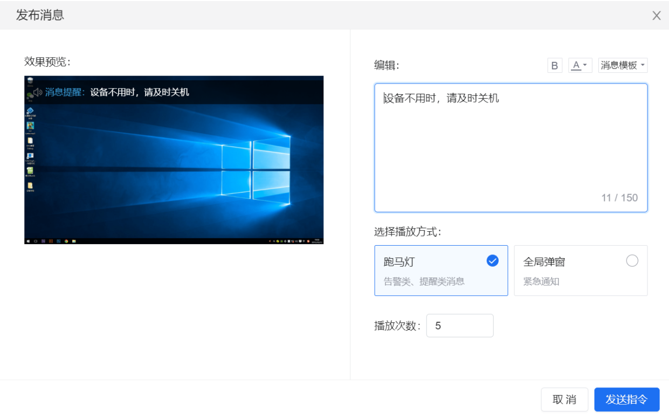669x416 pixels.
Task: Click the Windows Start button in preview taskbar
Action: (x=27, y=241)
